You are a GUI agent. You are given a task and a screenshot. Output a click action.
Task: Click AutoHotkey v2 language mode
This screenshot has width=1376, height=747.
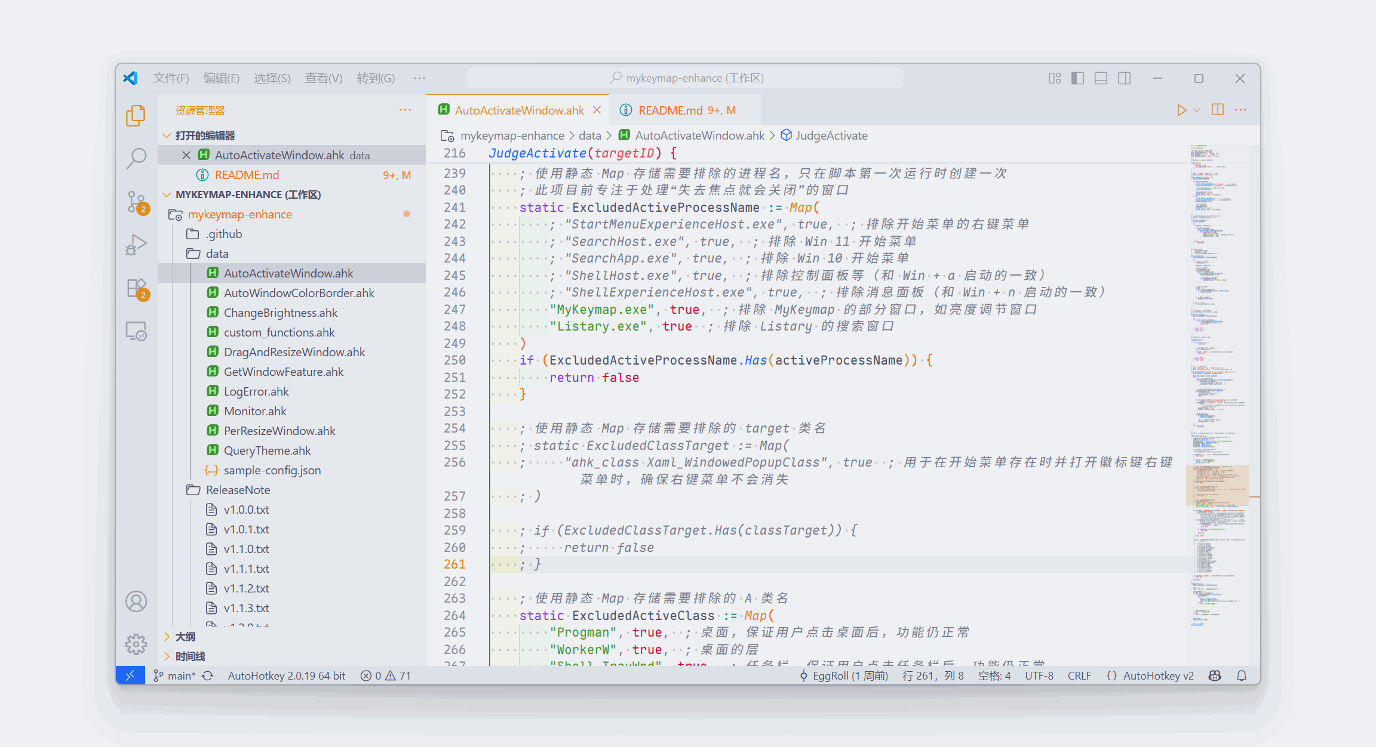[x=1157, y=675]
